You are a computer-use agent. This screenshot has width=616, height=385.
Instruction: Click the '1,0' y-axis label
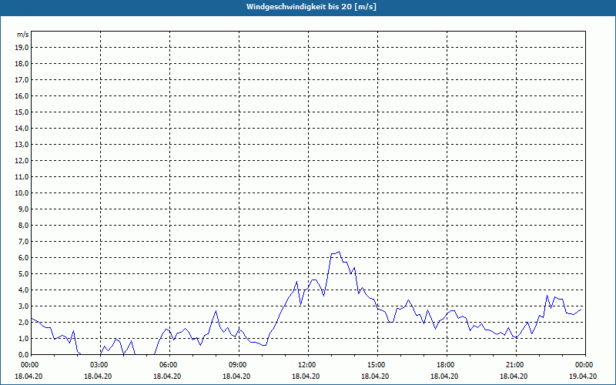23,338
